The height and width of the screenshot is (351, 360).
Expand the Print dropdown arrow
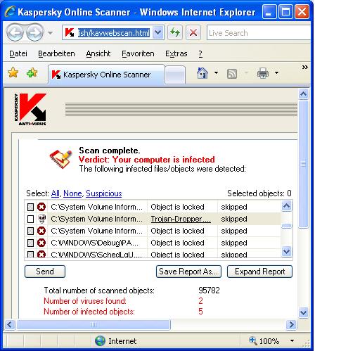[x=276, y=72]
